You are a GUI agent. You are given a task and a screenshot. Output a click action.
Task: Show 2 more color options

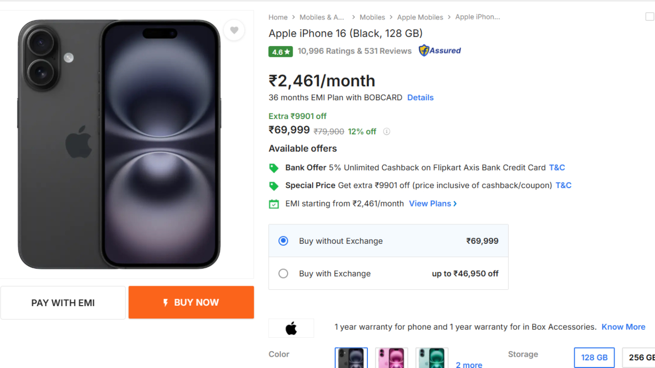pyautogui.click(x=469, y=364)
